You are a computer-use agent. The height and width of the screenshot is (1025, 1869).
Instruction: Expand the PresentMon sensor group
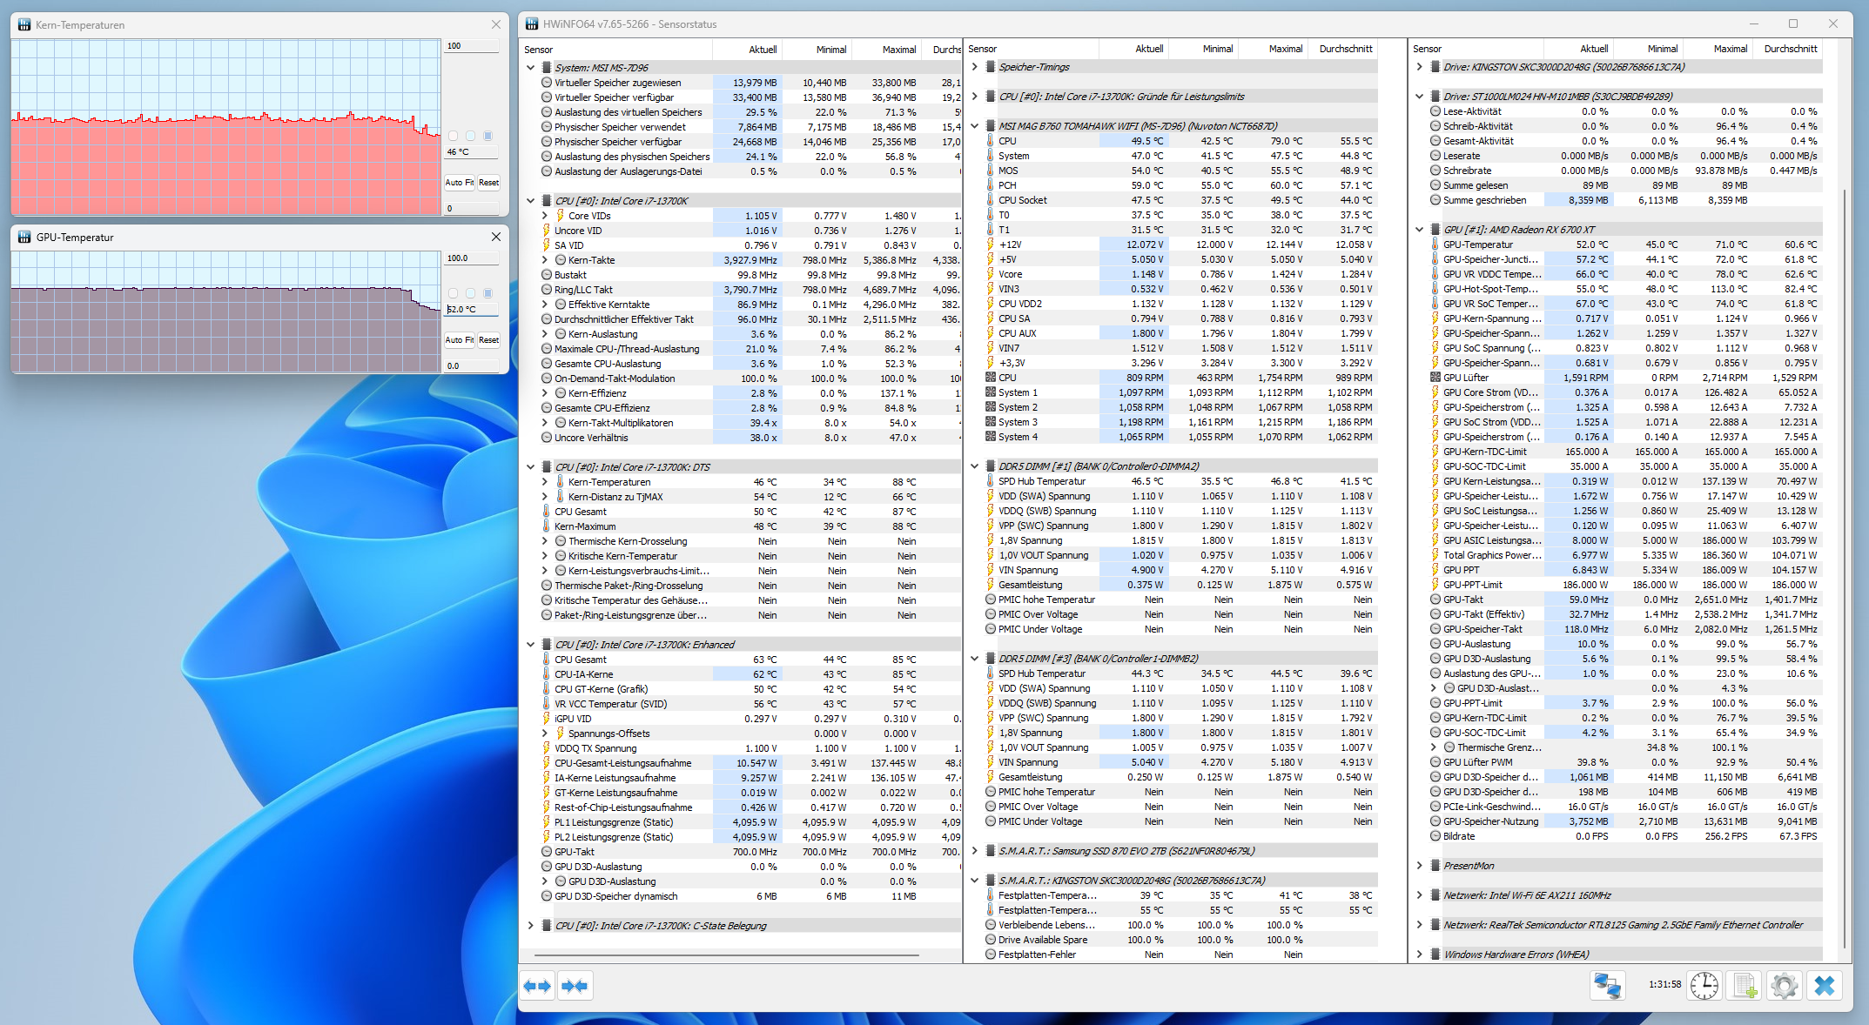[x=1420, y=866]
